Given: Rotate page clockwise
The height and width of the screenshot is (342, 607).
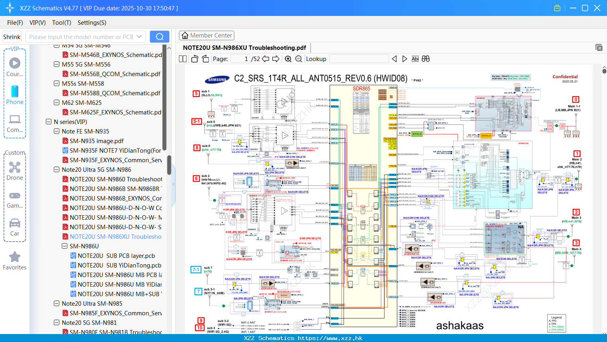Looking at the screenshot, I should (x=205, y=59).
